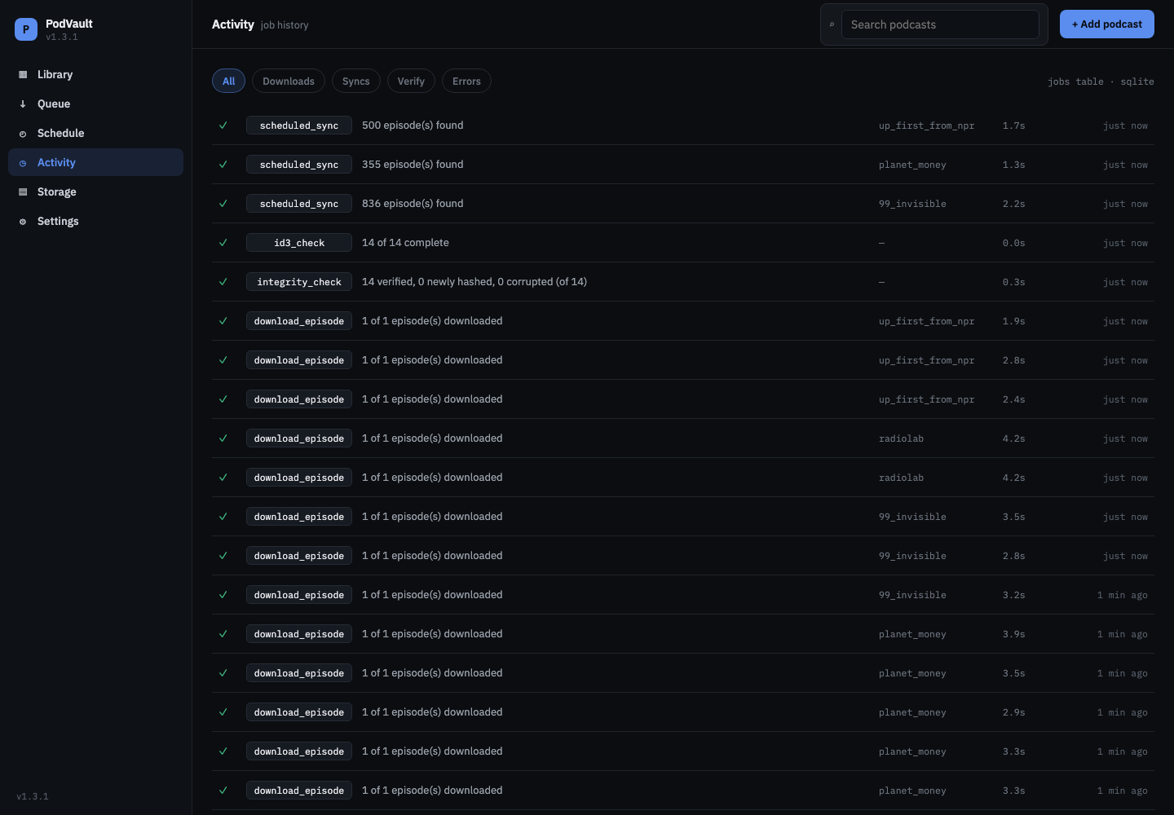The height and width of the screenshot is (815, 1174).
Task: Click the checkmark on the integrity_check row
Action: pos(223,282)
